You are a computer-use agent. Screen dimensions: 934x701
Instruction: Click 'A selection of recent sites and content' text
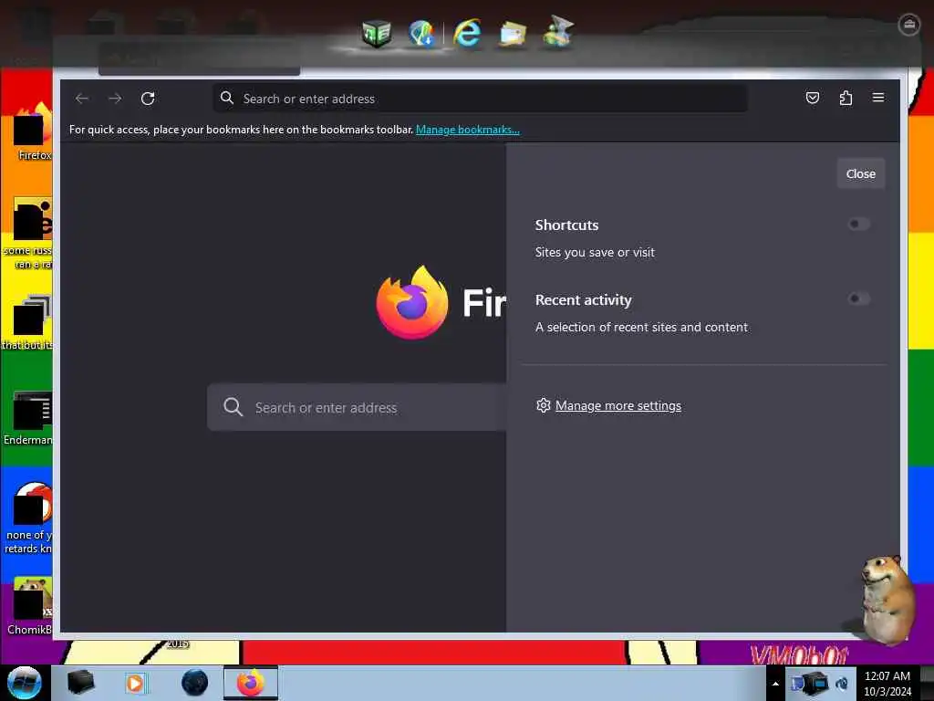point(641,327)
